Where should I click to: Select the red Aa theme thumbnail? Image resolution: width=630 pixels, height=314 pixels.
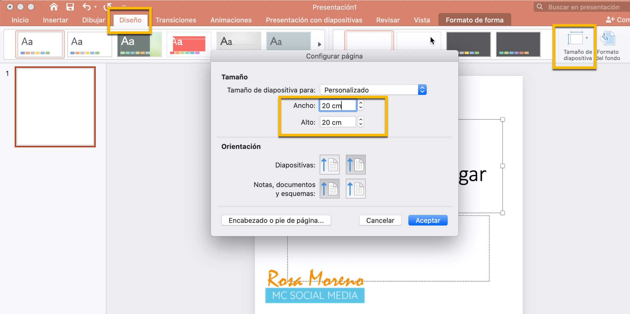coord(188,44)
